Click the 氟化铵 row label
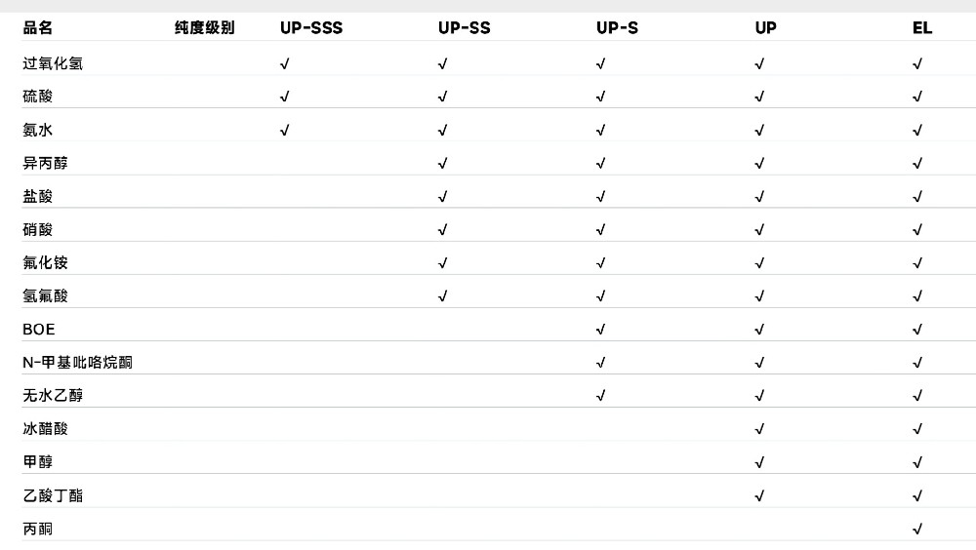The width and height of the screenshot is (976, 550). (46, 263)
